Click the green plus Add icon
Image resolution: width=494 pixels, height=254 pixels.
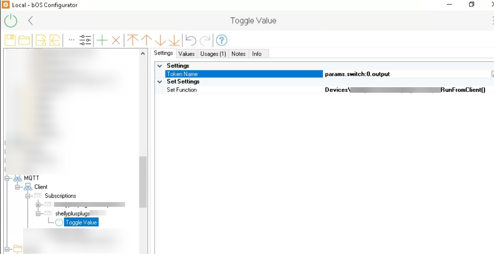click(102, 40)
